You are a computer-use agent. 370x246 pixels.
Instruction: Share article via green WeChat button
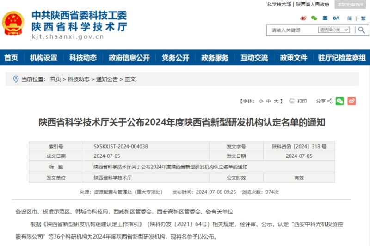click(340, 101)
